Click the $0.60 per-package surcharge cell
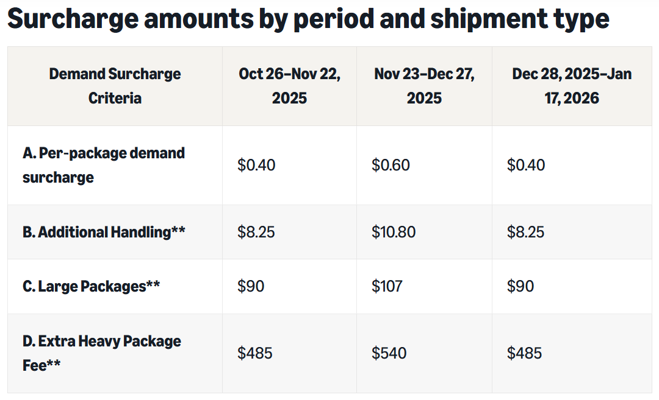Viewport: 659px width, 400px height. (391, 165)
